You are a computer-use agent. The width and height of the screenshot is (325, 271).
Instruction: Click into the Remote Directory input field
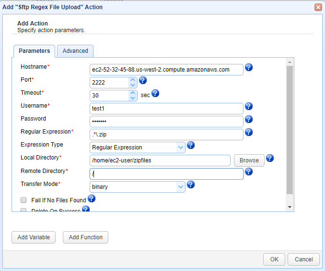pos(166,173)
